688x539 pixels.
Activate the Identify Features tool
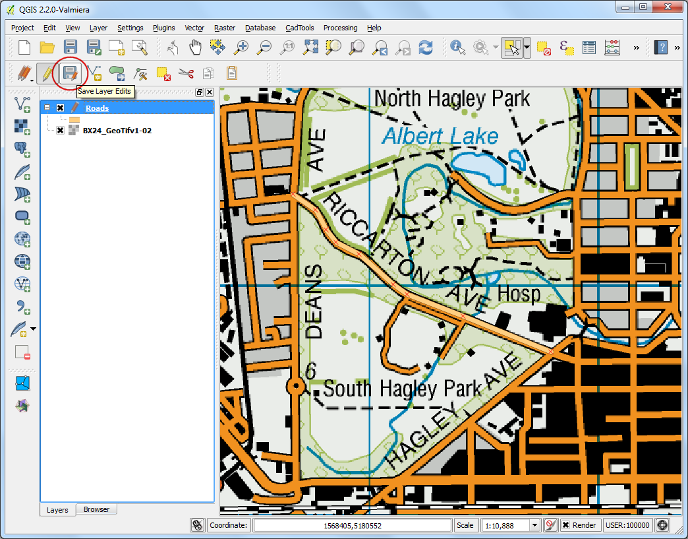click(457, 48)
